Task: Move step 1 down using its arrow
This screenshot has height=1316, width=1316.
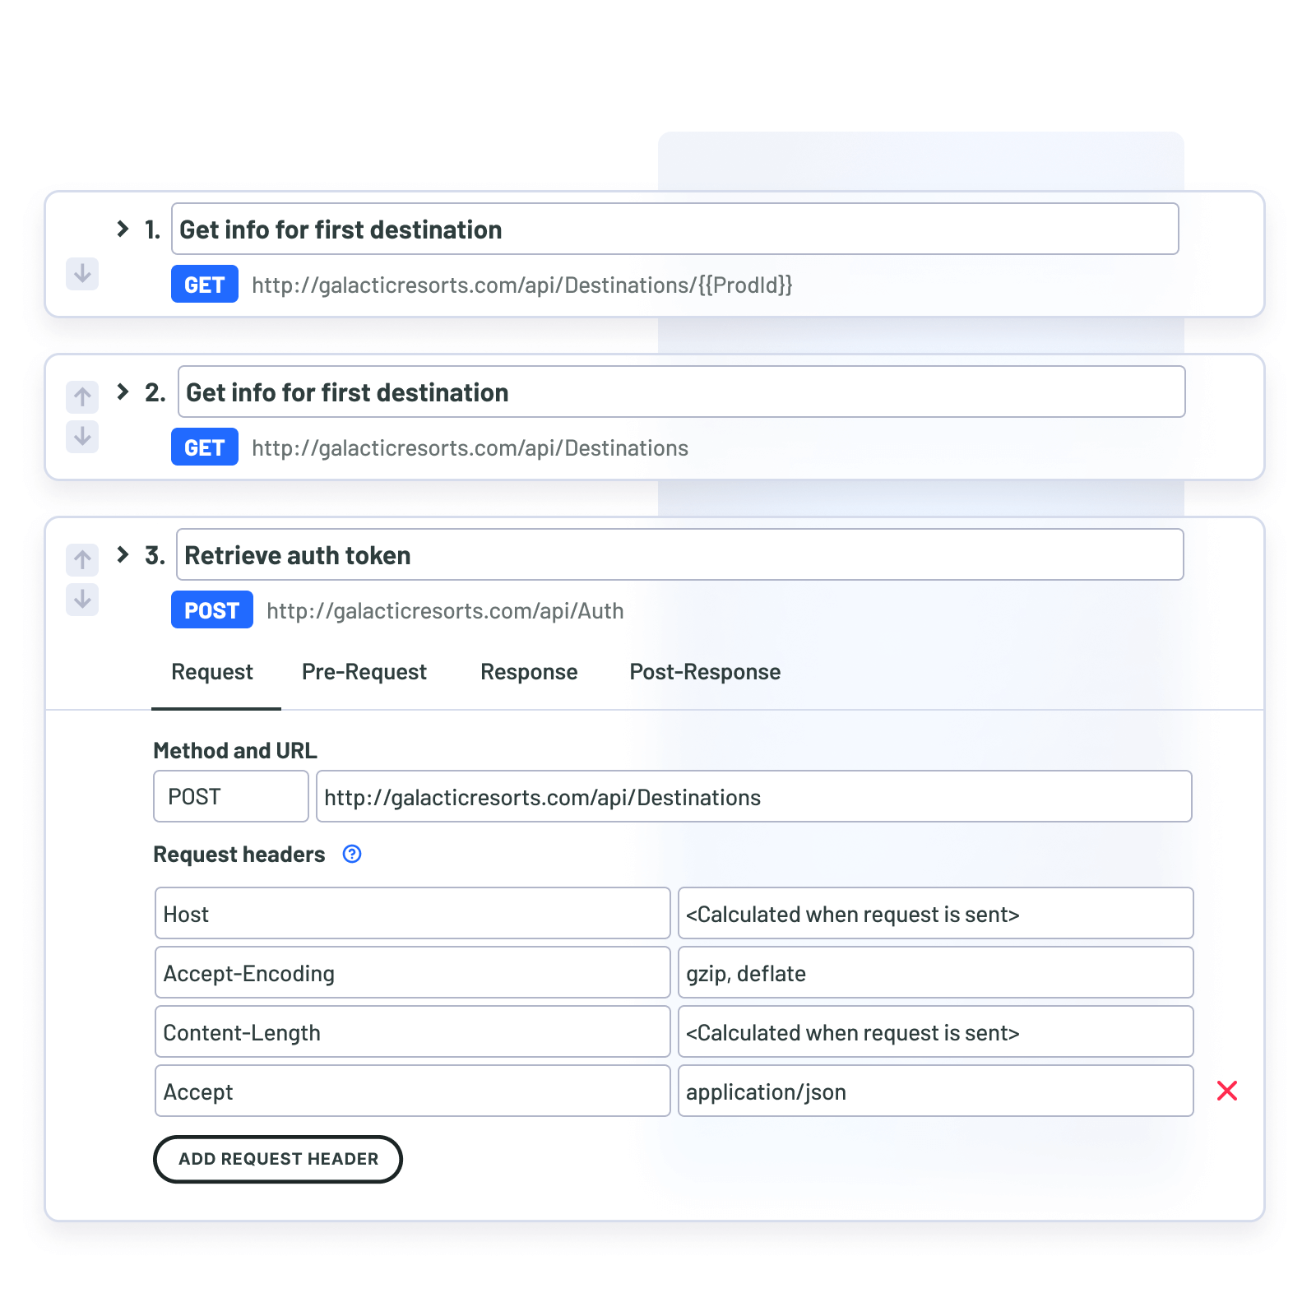Action: (81, 275)
